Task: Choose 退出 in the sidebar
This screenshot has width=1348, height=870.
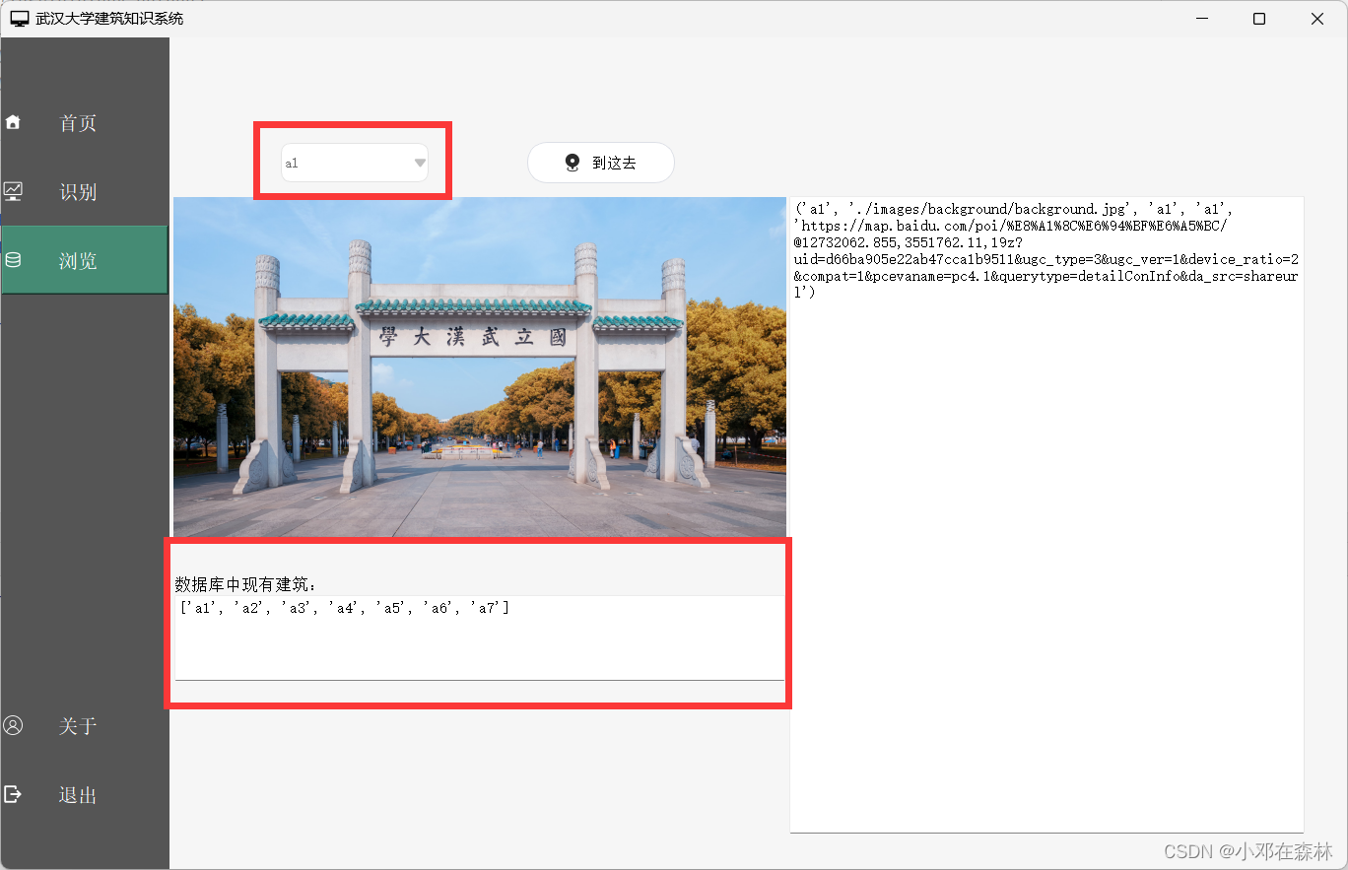Action: [x=85, y=795]
